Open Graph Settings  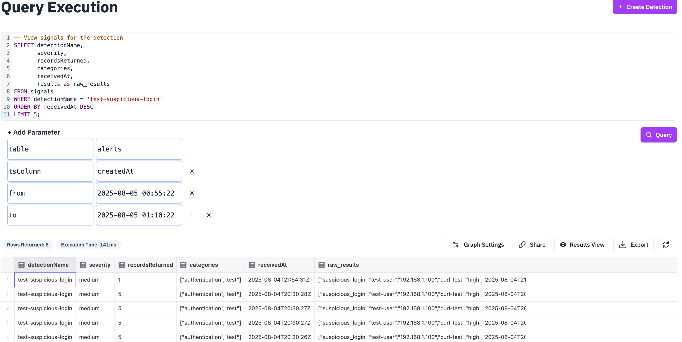pyautogui.click(x=477, y=245)
